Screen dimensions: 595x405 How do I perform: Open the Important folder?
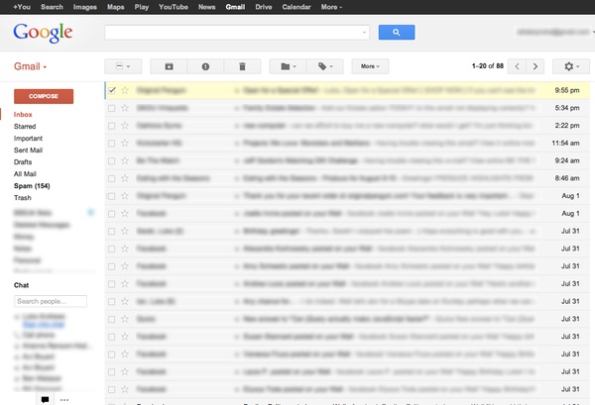click(28, 139)
